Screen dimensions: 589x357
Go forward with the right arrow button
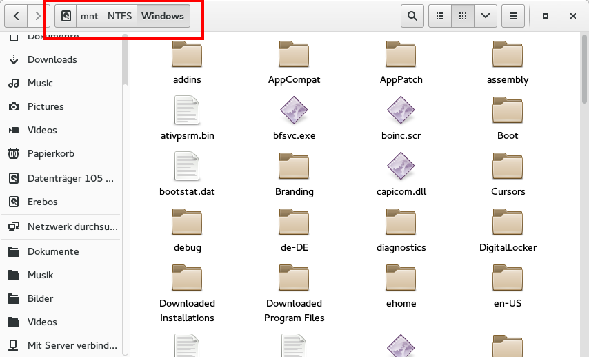pyautogui.click(x=38, y=16)
